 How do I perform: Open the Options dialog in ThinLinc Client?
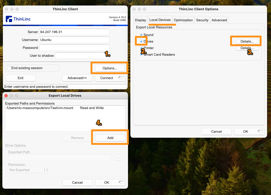(x=110, y=68)
